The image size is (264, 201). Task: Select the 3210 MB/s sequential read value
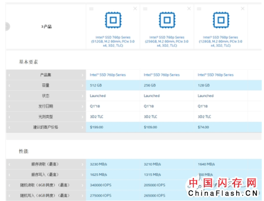click(152, 164)
